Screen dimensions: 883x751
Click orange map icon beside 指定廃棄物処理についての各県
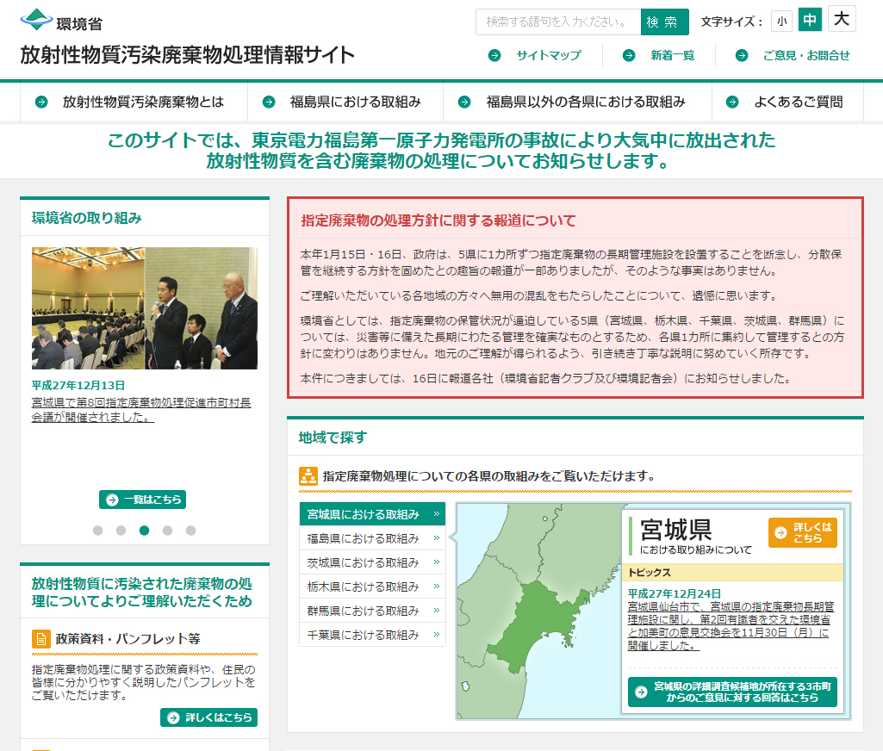tap(308, 476)
